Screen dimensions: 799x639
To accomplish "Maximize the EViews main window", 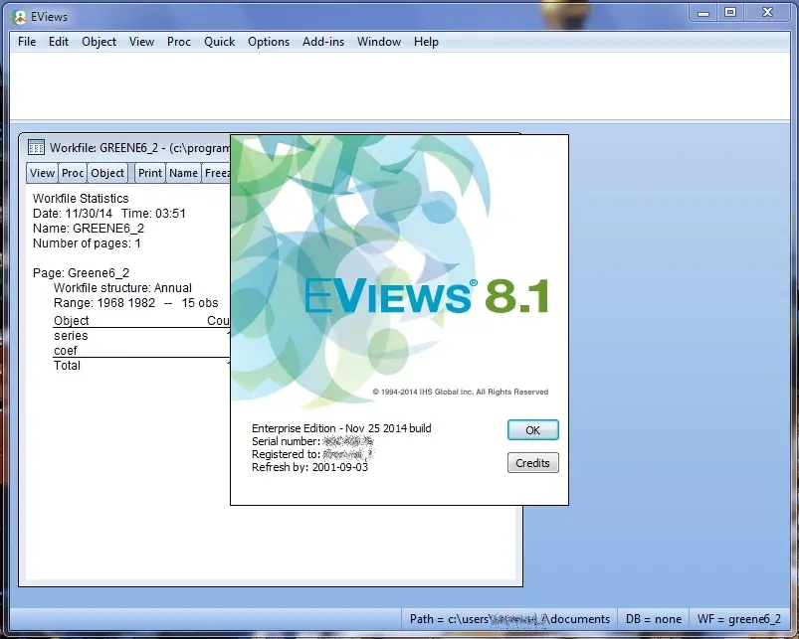I will click(730, 13).
